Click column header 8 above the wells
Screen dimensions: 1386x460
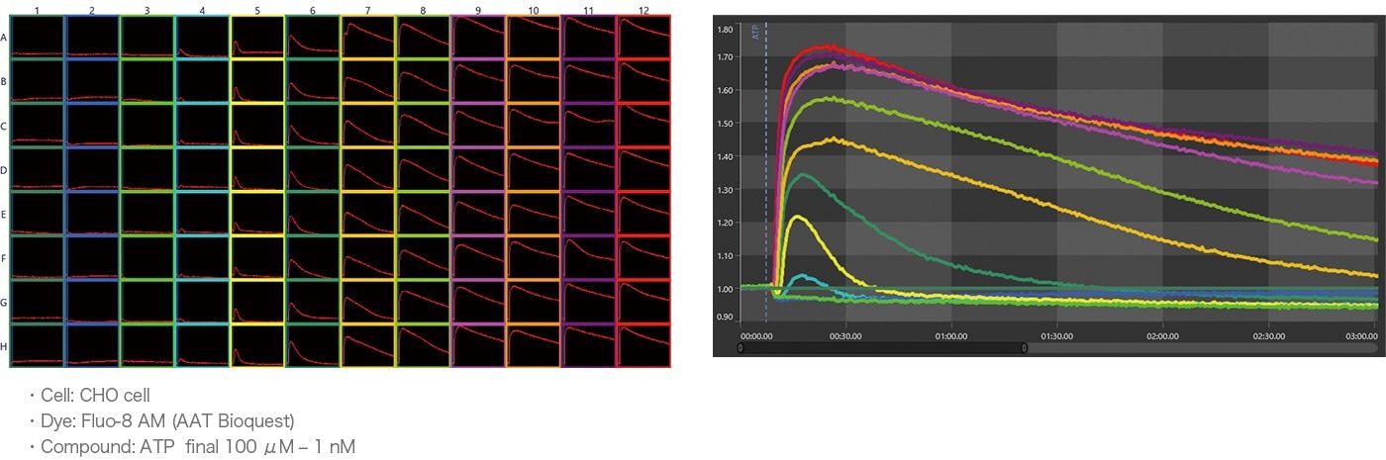tap(423, 10)
